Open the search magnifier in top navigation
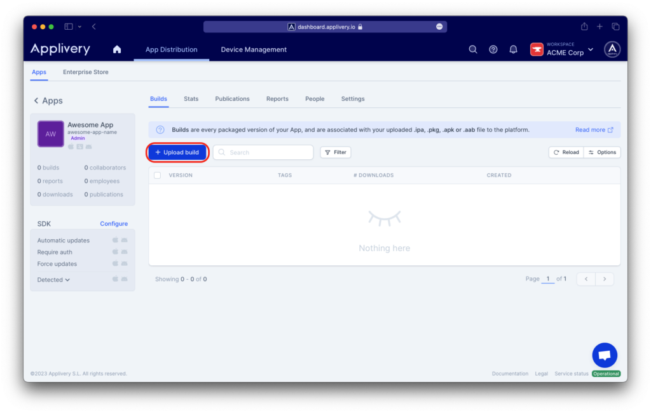 [x=472, y=49]
